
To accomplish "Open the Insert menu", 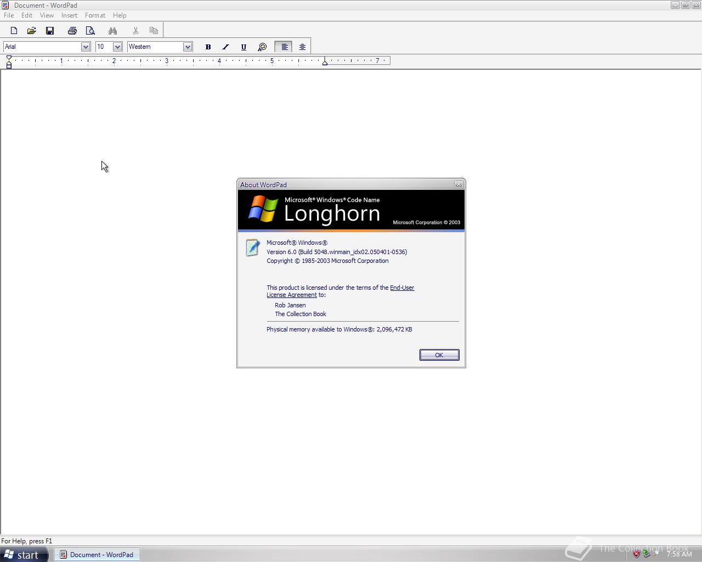I will tap(69, 15).
